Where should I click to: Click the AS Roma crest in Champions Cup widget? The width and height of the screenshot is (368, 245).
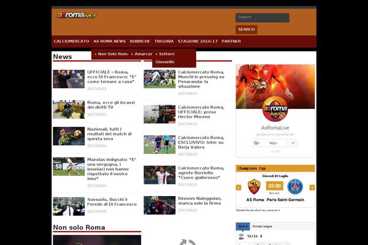point(254,187)
